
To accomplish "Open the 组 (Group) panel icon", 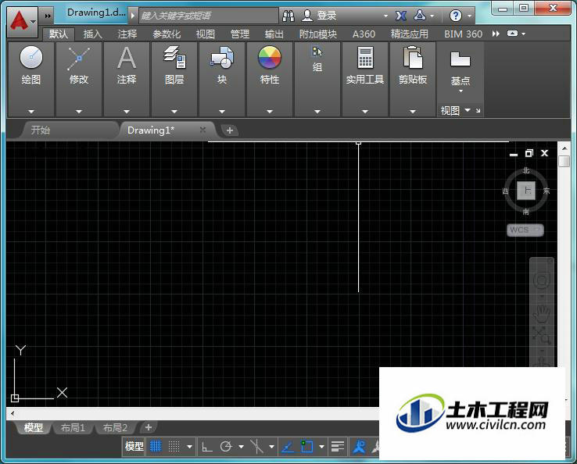I will pos(317,52).
